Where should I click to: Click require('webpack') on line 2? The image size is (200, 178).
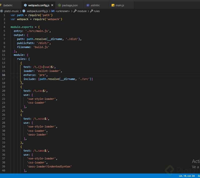pos(48,19)
